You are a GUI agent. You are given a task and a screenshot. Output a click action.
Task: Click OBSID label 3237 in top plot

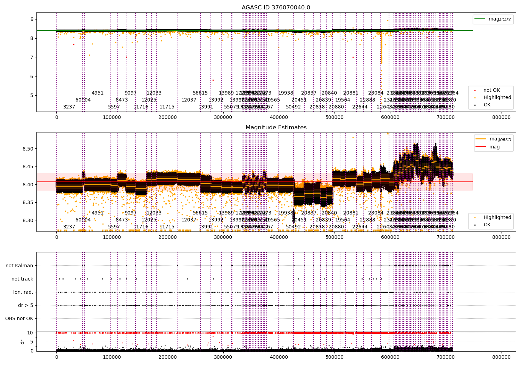tap(69, 107)
